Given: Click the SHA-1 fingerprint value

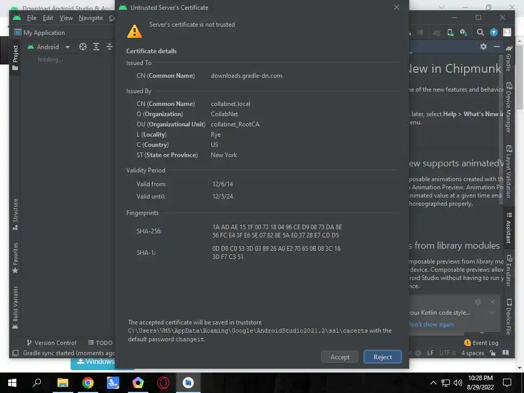Looking at the screenshot, I should pyautogui.click(x=276, y=253).
